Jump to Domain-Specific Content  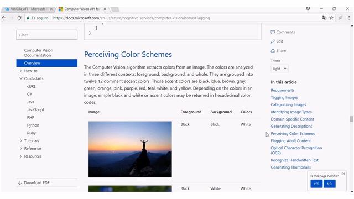(x=293, y=119)
